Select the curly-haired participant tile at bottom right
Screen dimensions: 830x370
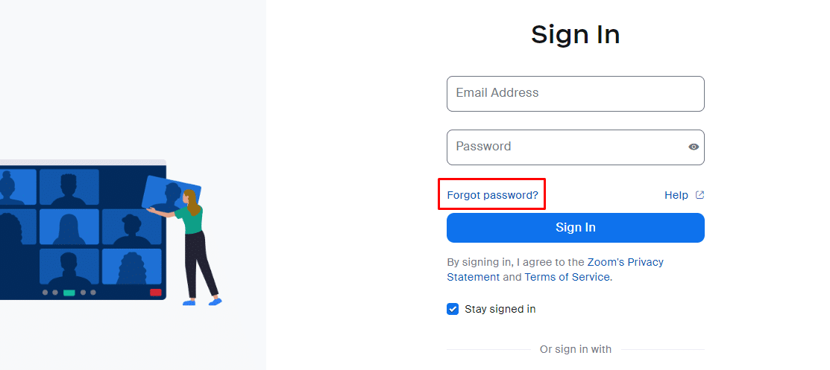(x=132, y=267)
